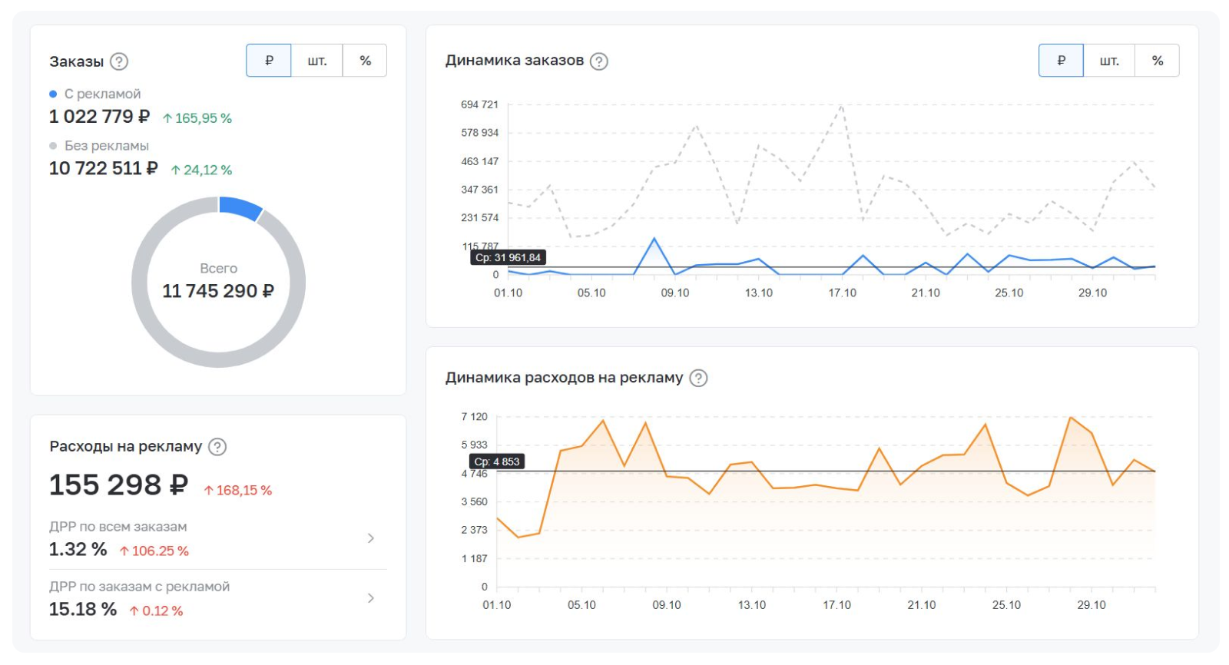The height and width of the screenshot is (665, 1229).
Task: Show Динамика заказов chart in percent
Action: [1157, 61]
